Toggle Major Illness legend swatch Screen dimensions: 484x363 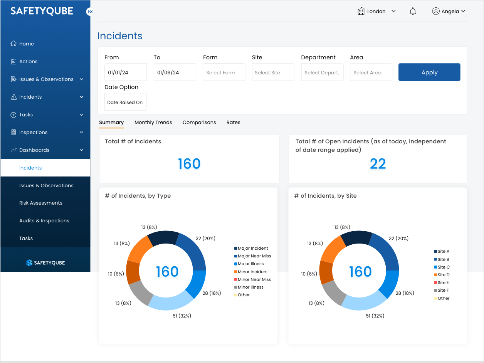tap(236, 264)
